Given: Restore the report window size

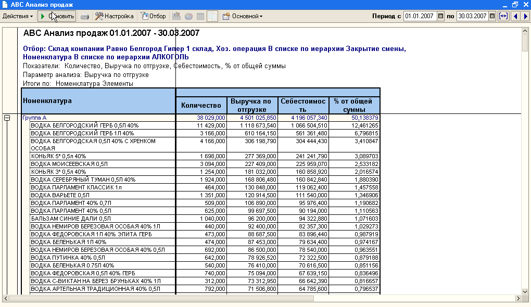Looking at the screenshot, I should point(515,5).
